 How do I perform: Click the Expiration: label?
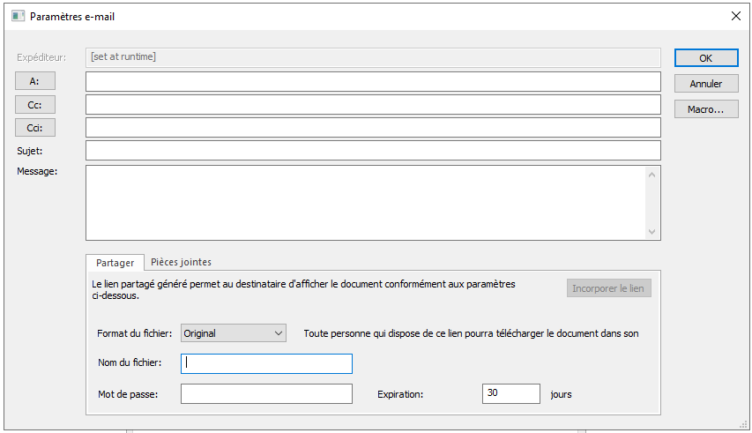point(400,394)
